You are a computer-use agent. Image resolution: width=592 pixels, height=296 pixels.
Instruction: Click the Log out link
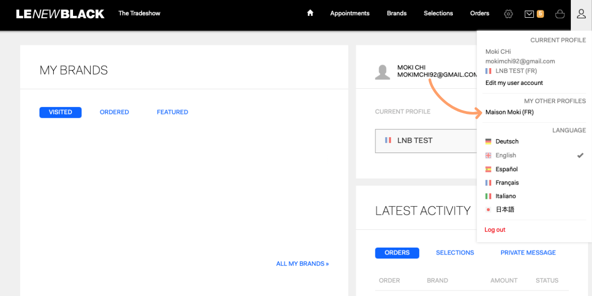[x=495, y=230]
